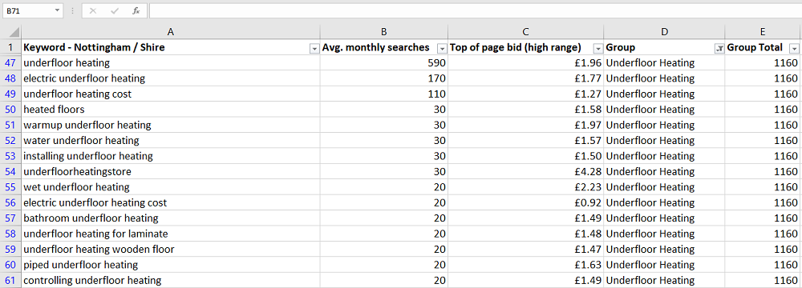Select row 58 header

[x=10, y=234]
